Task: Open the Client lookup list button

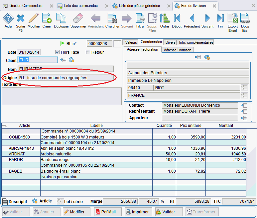Action: coord(63,60)
